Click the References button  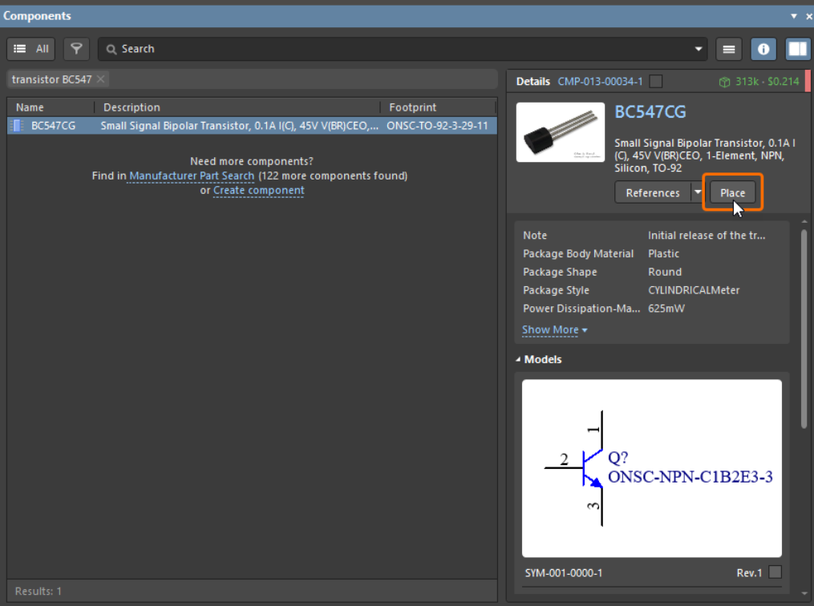(653, 192)
